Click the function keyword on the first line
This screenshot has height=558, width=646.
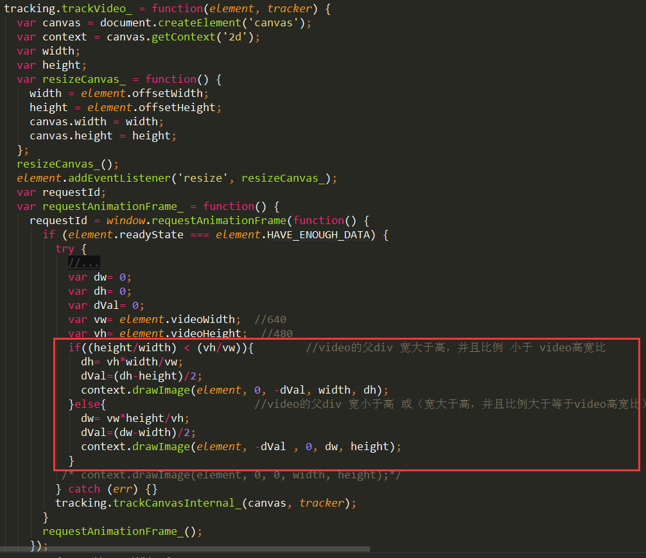[178, 8]
